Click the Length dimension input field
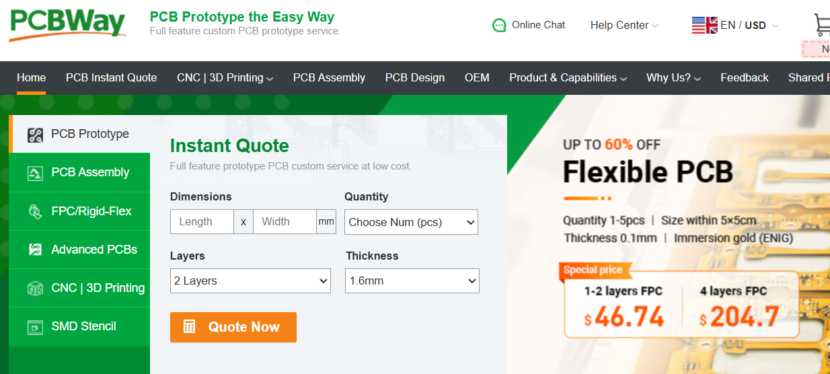The width and height of the screenshot is (830, 374). pos(202,222)
